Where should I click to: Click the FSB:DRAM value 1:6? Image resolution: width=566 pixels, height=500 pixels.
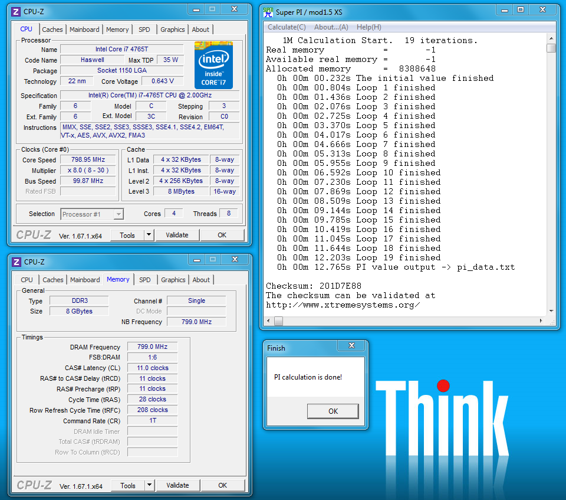152,357
